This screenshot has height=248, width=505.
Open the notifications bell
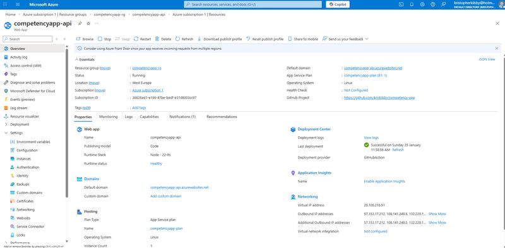tap(412, 4)
